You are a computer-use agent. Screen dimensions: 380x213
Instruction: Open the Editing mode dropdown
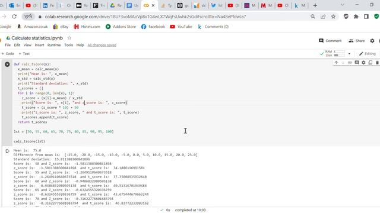tap(368, 54)
